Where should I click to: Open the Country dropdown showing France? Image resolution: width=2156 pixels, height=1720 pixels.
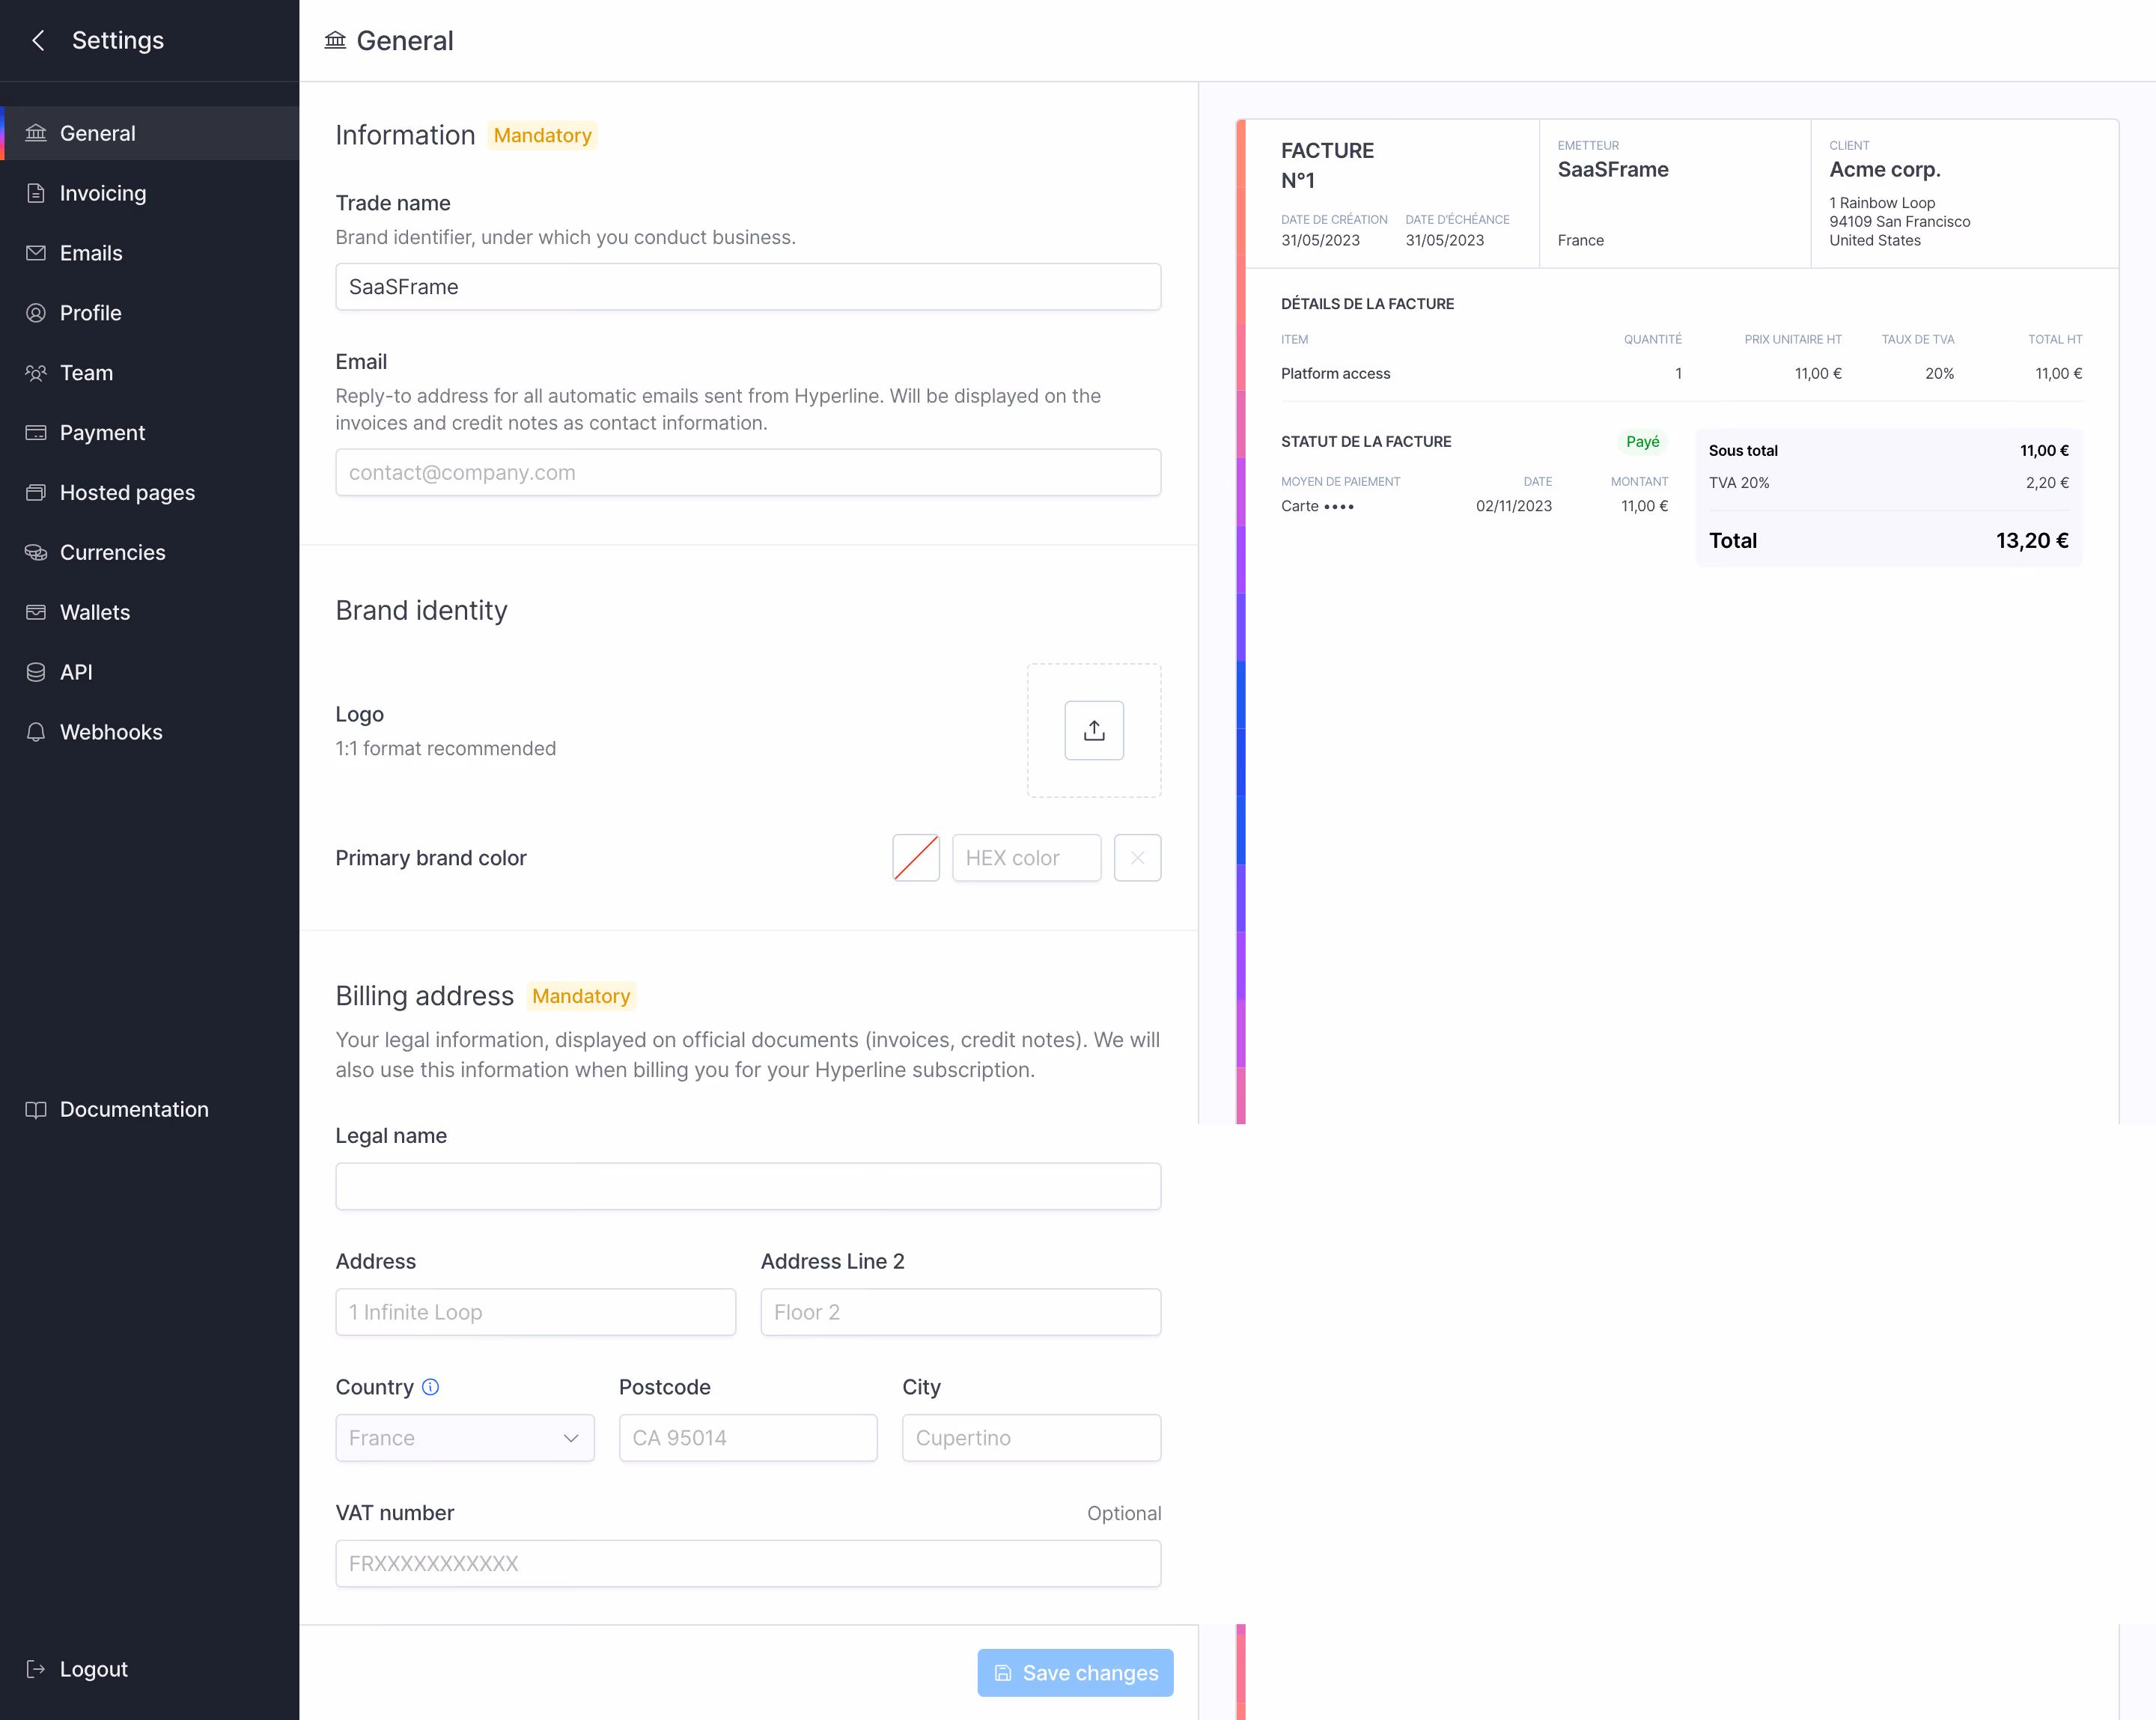[x=465, y=1438]
